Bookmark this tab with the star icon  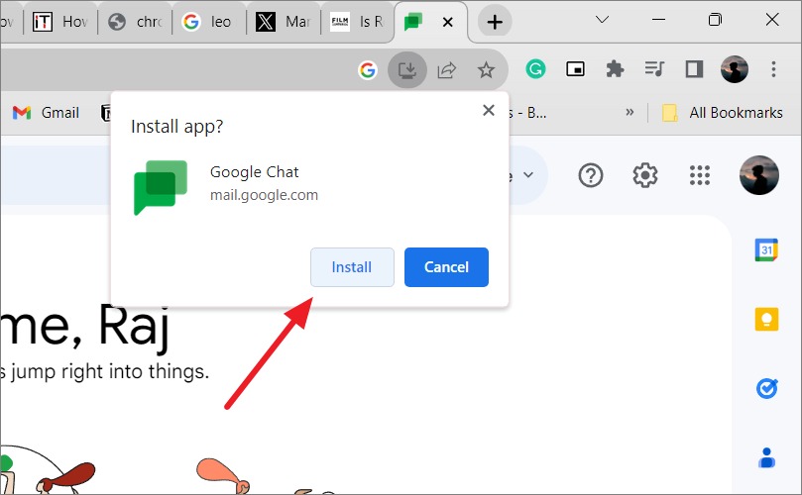[486, 70]
